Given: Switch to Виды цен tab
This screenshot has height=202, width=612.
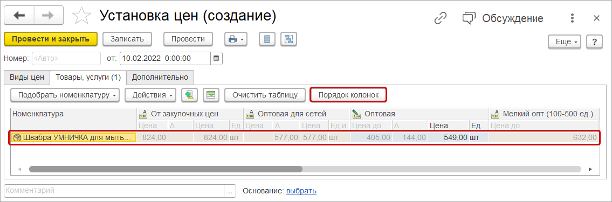Looking at the screenshot, I should pos(27,77).
